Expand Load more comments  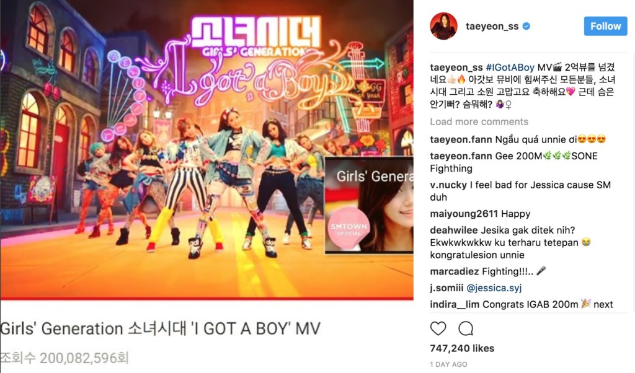point(479,122)
